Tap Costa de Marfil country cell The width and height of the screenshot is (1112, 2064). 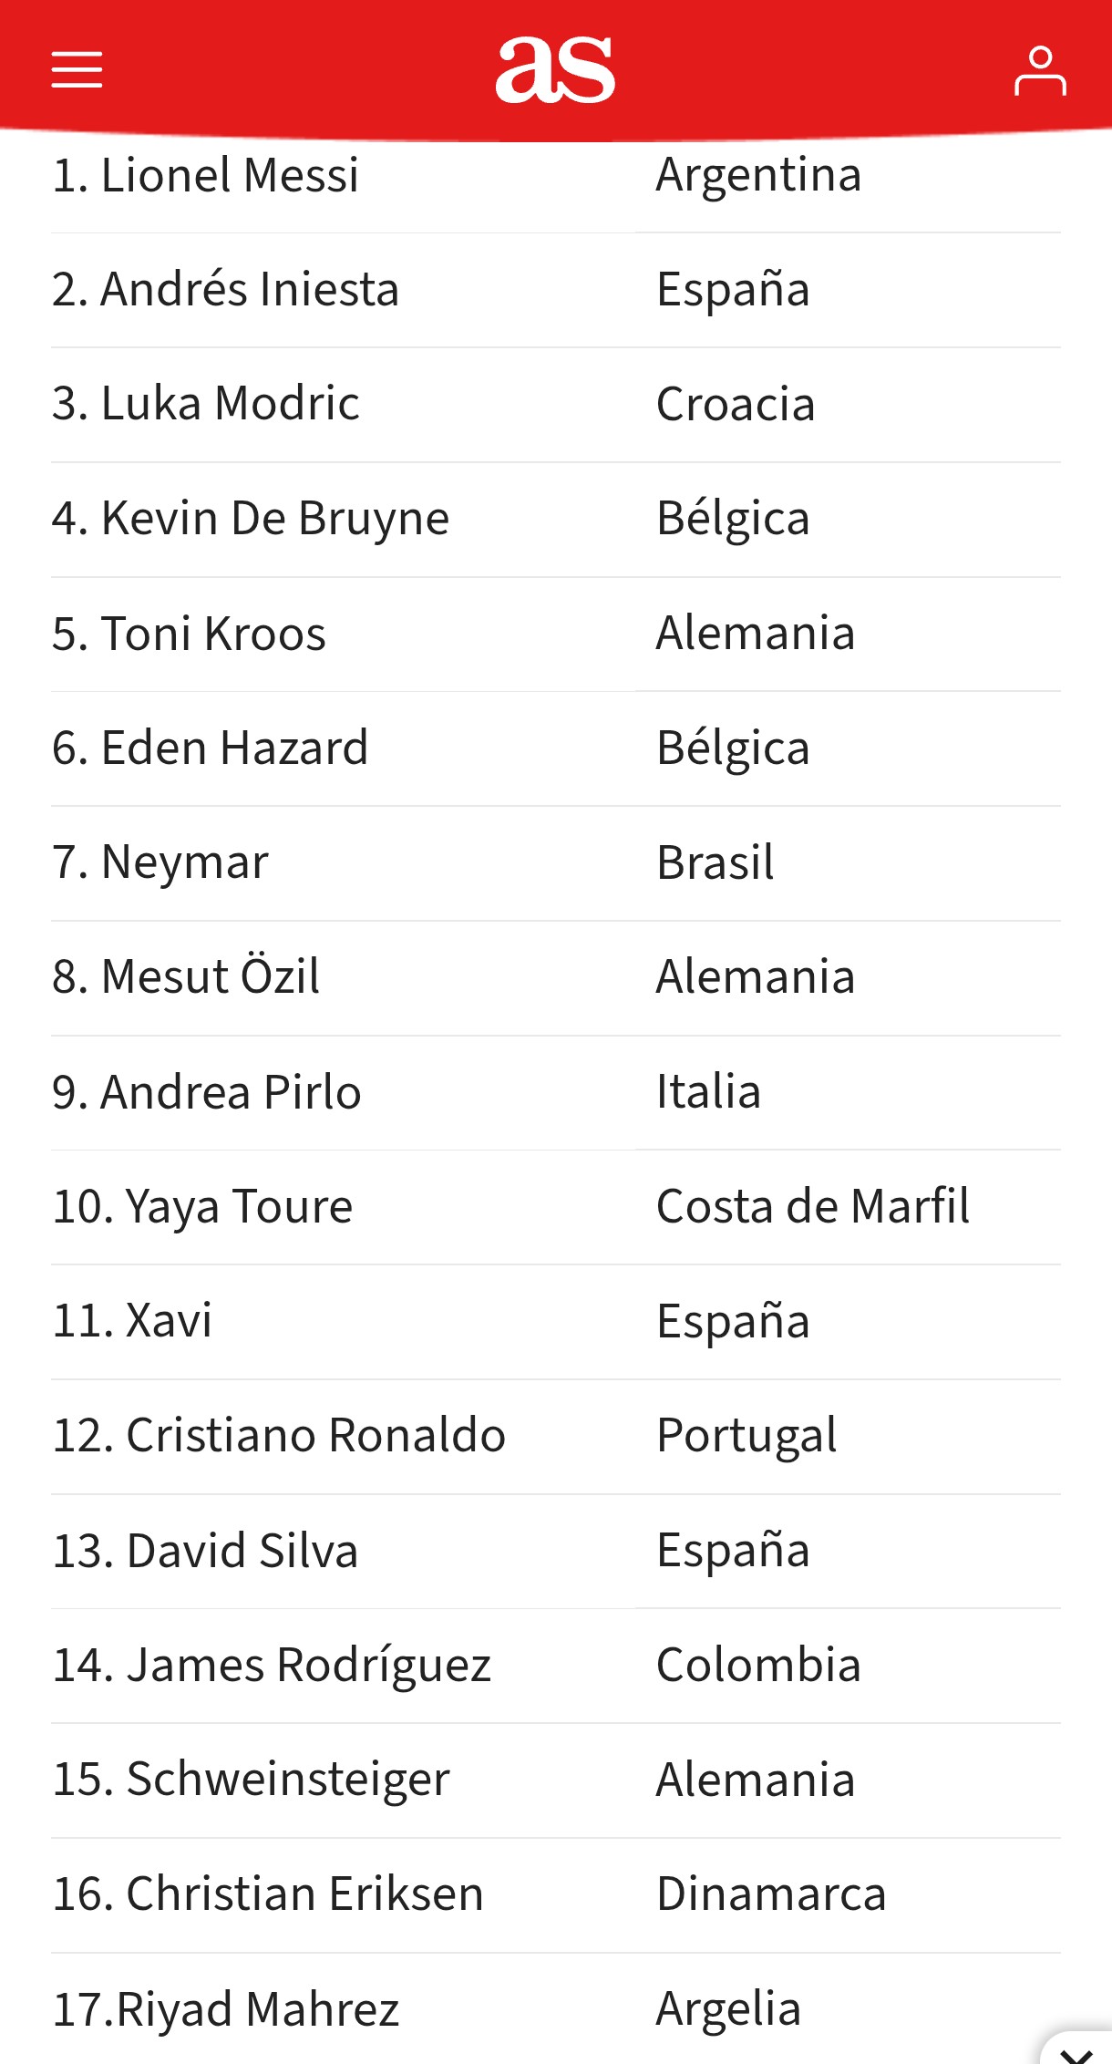813,1207
